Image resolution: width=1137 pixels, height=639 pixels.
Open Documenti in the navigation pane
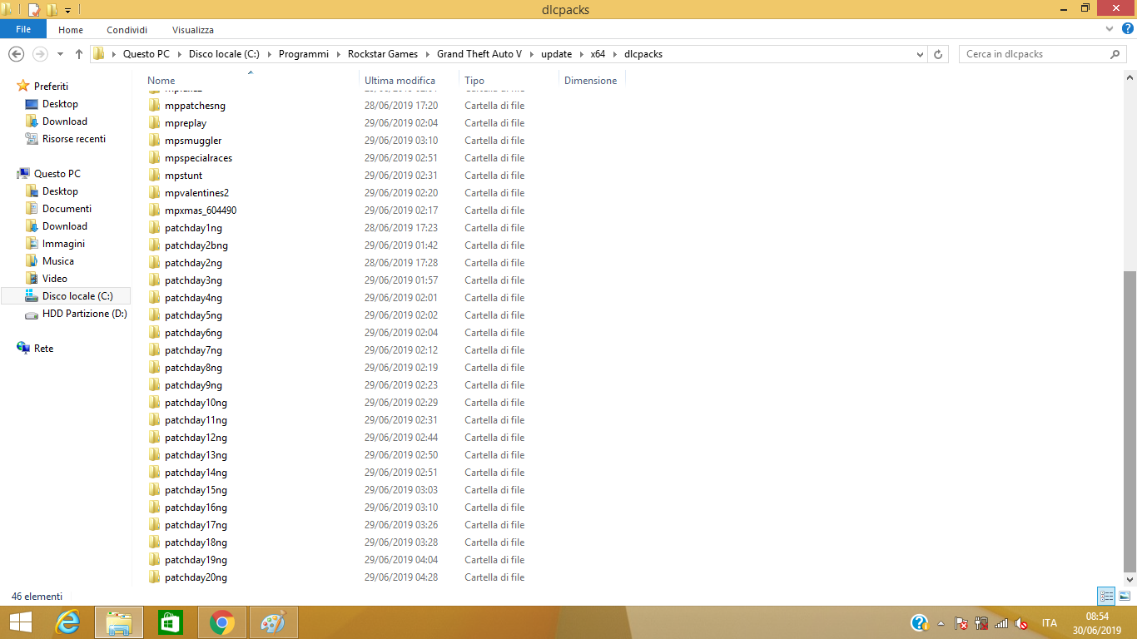(67, 209)
